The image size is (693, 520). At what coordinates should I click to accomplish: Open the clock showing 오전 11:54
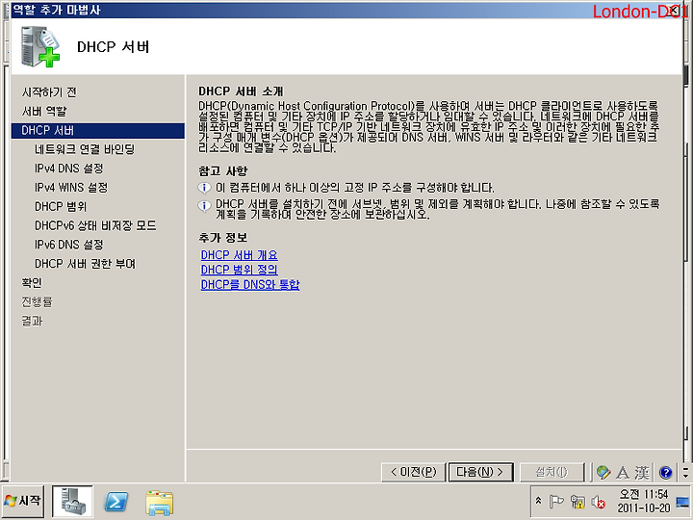tap(644, 494)
